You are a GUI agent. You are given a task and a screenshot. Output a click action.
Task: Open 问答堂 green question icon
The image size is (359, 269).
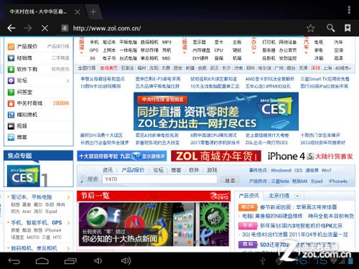click(11, 92)
